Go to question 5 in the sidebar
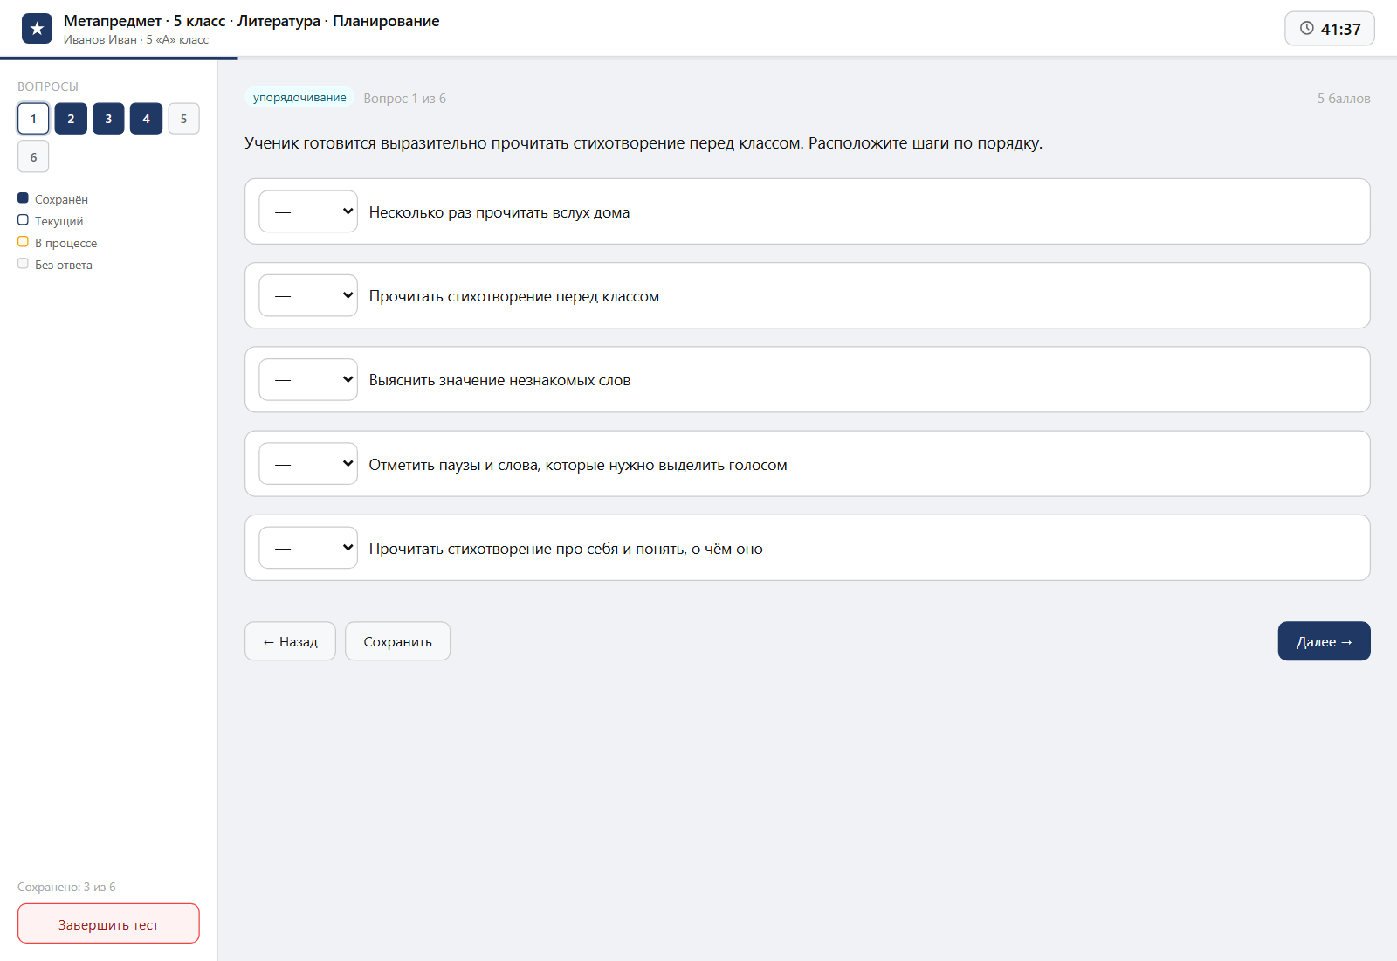Image resolution: width=1397 pixels, height=961 pixels. [x=183, y=119]
